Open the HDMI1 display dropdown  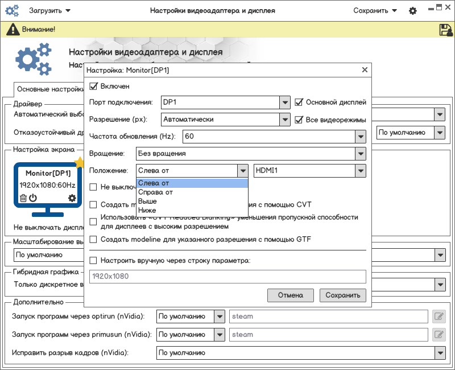[x=359, y=171]
